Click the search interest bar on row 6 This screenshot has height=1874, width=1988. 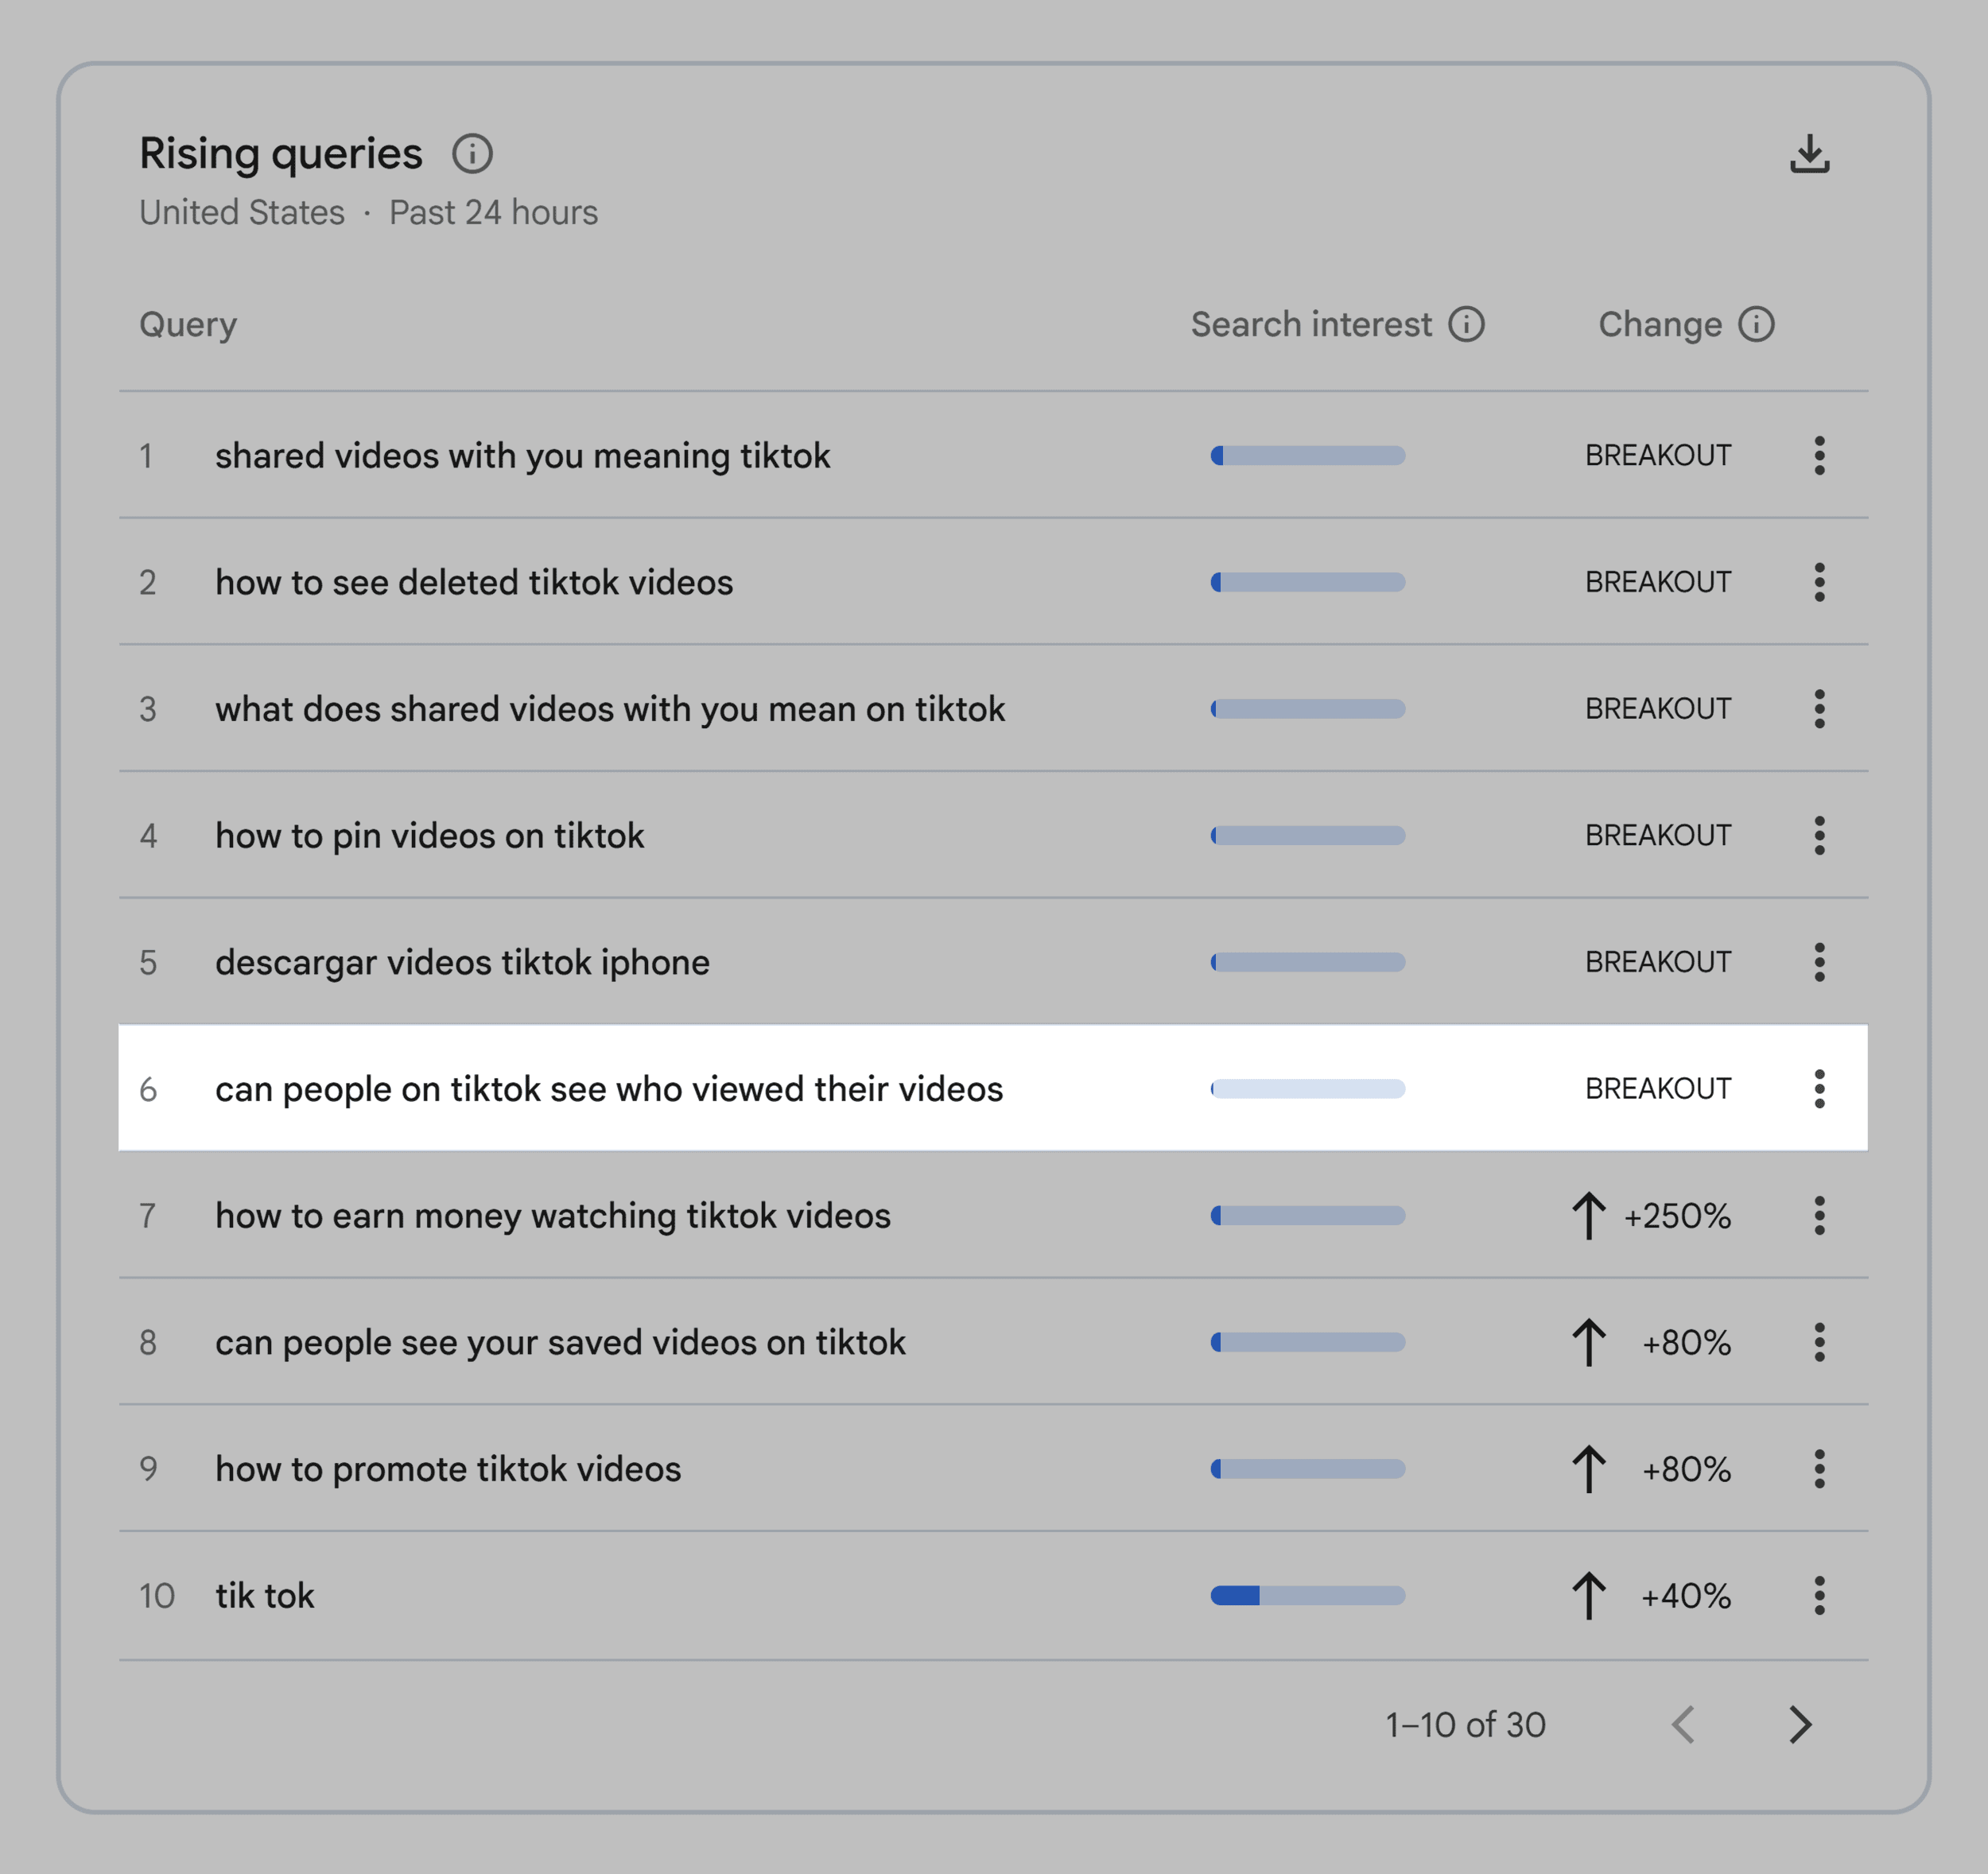pyautogui.click(x=1307, y=1089)
